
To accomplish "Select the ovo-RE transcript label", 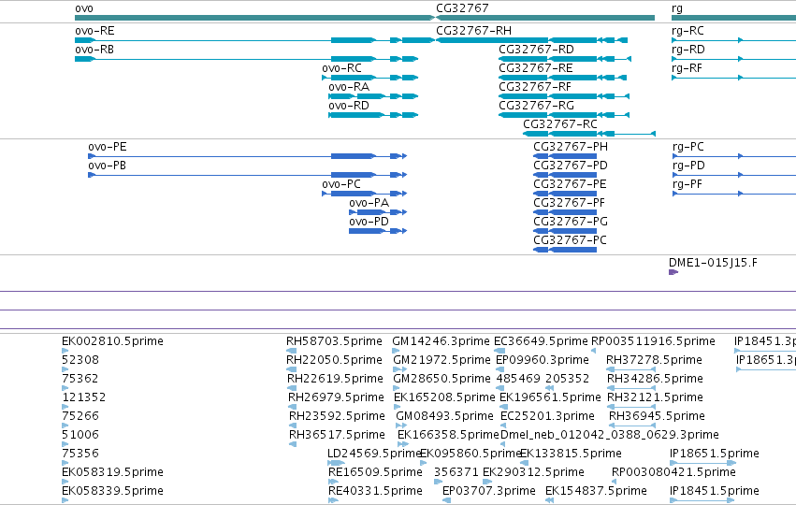I will tap(94, 31).
